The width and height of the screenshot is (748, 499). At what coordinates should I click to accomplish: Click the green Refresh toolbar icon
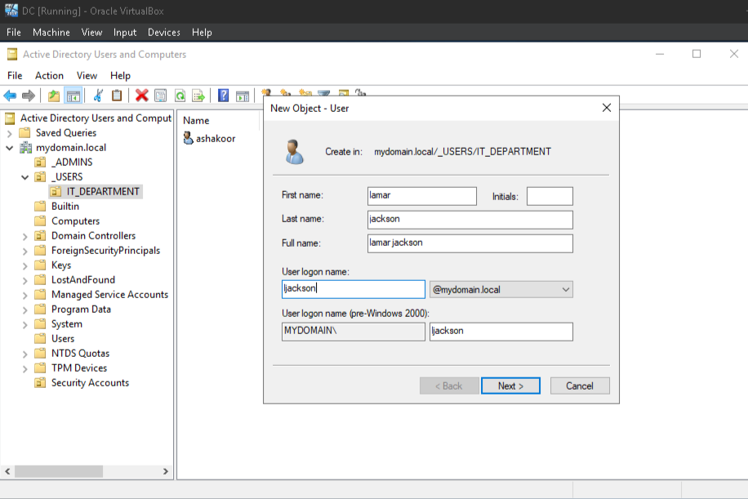pyautogui.click(x=180, y=96)
